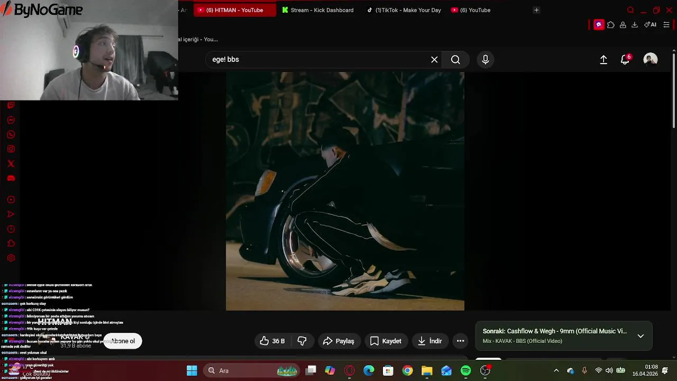Screen dimensions: 677x381
Task: Launch Copilot from taskbar
Action: click(330, 370)
